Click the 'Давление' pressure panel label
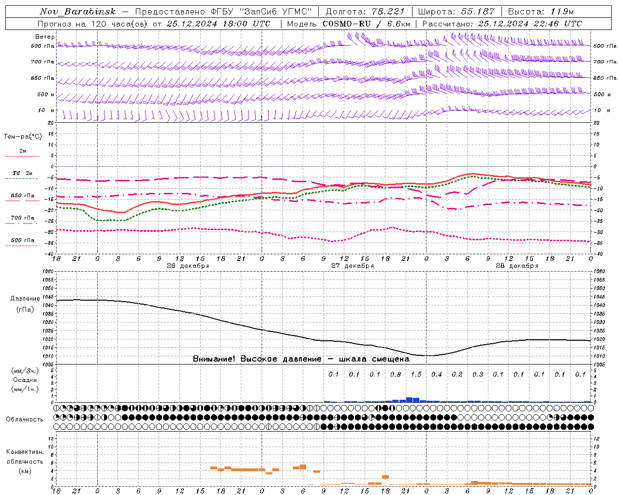 25,299
